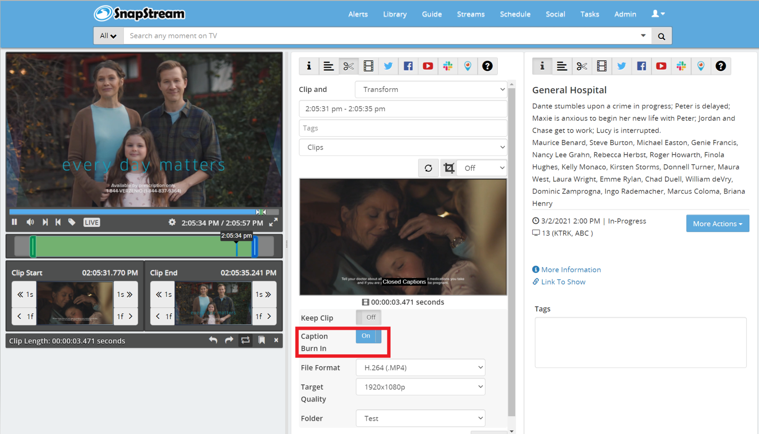The width and height of the screenshot is (759, 434).
Task: Open the Clip and Transform dropdown
Action: (431, 90)
